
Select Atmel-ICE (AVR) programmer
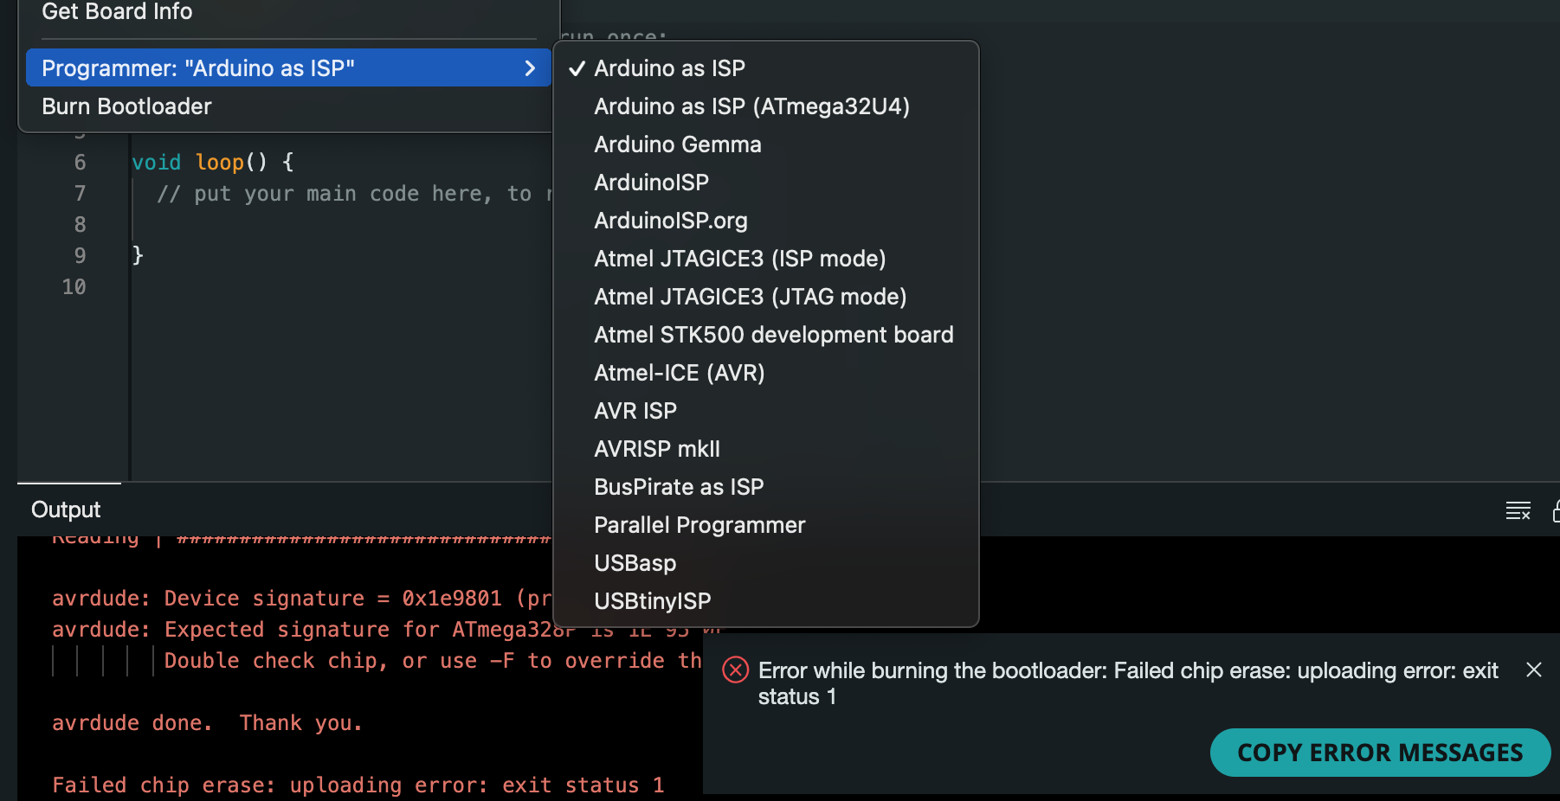[x=679, y=372]
